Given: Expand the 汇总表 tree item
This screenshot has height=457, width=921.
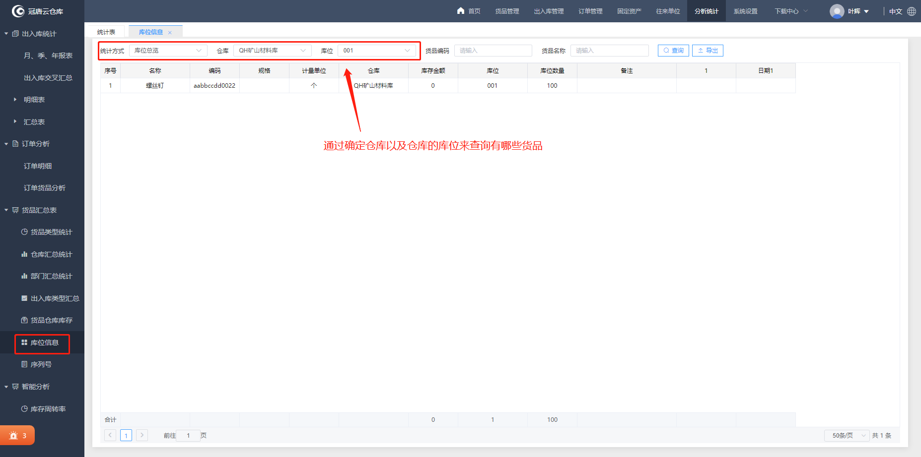Looking at the screenshot, I should 15,121.
